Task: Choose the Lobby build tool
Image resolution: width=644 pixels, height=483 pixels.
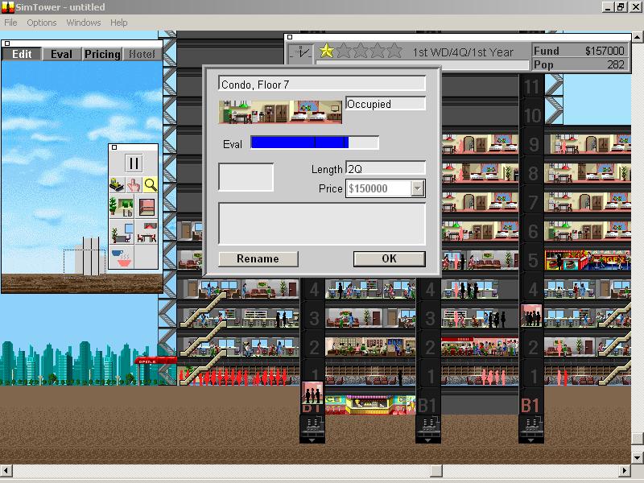Action: pyautogui.click(x=122, y=207)
